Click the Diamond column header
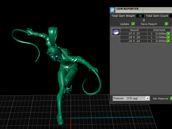The height and width of the screenshot is (129, 172). pos(159,30)
